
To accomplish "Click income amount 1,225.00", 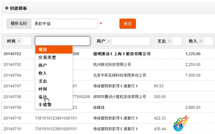I will 193,54.
